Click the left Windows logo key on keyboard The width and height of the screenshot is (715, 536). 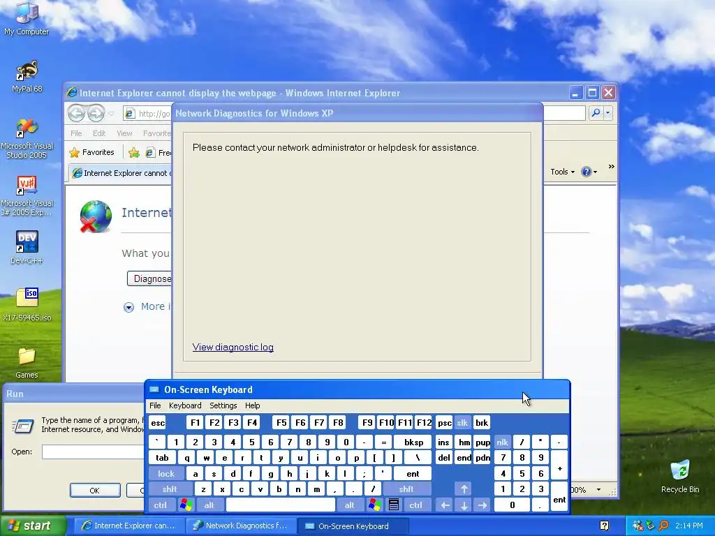point(186,505)
